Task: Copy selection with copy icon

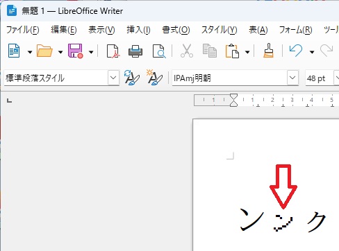Action: tap(210, 51)
